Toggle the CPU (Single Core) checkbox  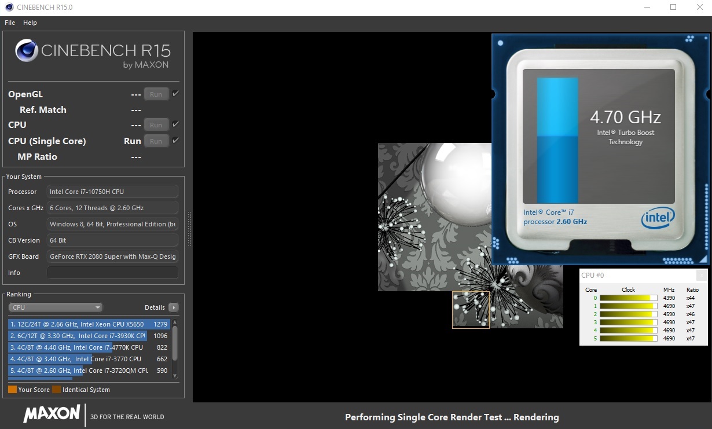coord(175,141)
